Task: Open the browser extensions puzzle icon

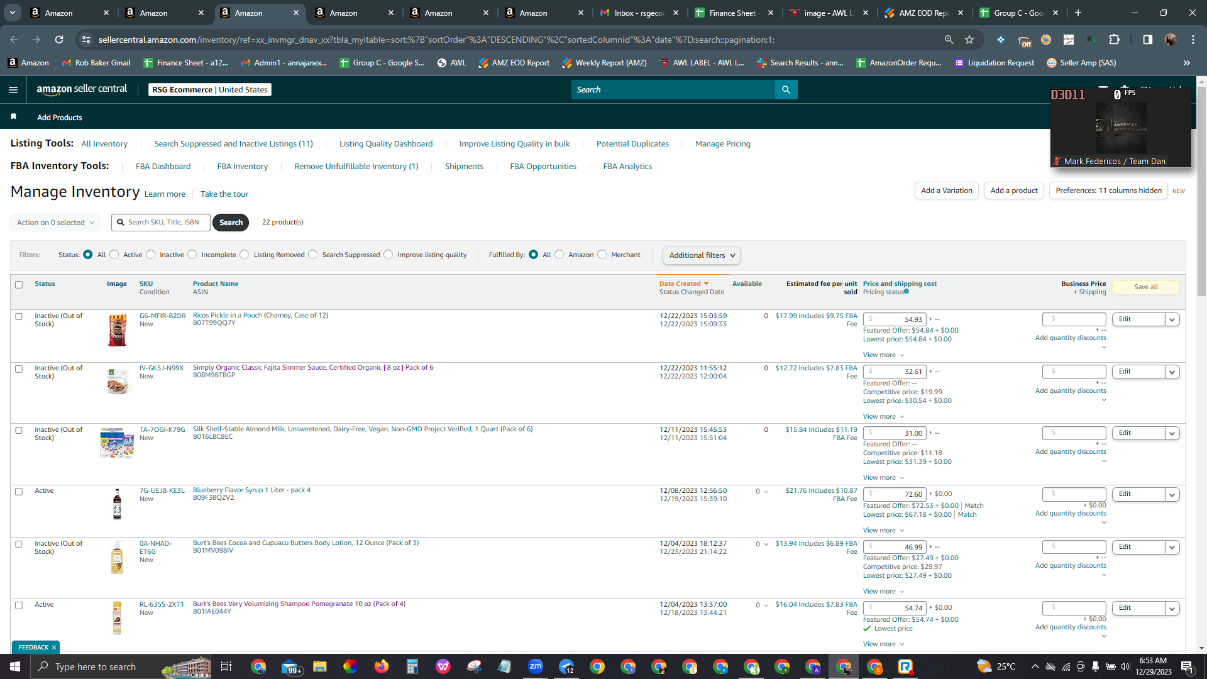Action: point(1114,40)
